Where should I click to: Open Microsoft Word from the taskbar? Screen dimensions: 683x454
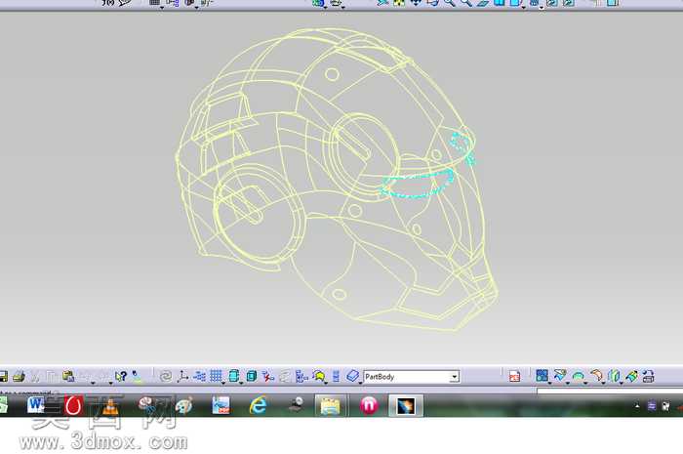pos(35,405)
